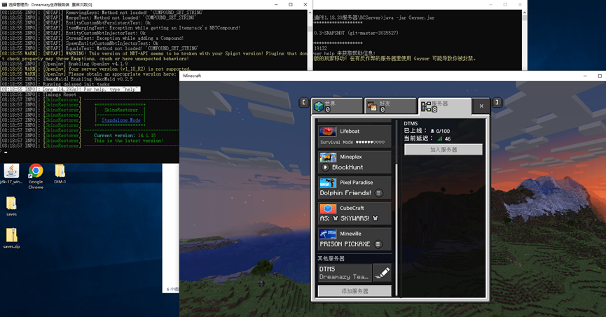Image resolution: width=606 pixels, height=317 pixels.
Task: Switch to the 好友 (Friends) tab
Action: [390, 106]
